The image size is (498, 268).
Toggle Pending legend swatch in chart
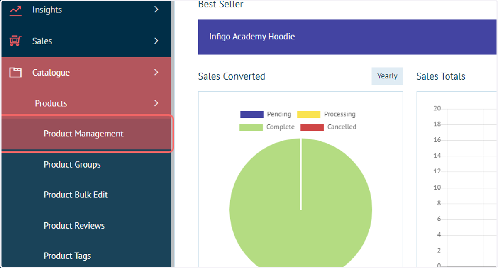[251, 115]
